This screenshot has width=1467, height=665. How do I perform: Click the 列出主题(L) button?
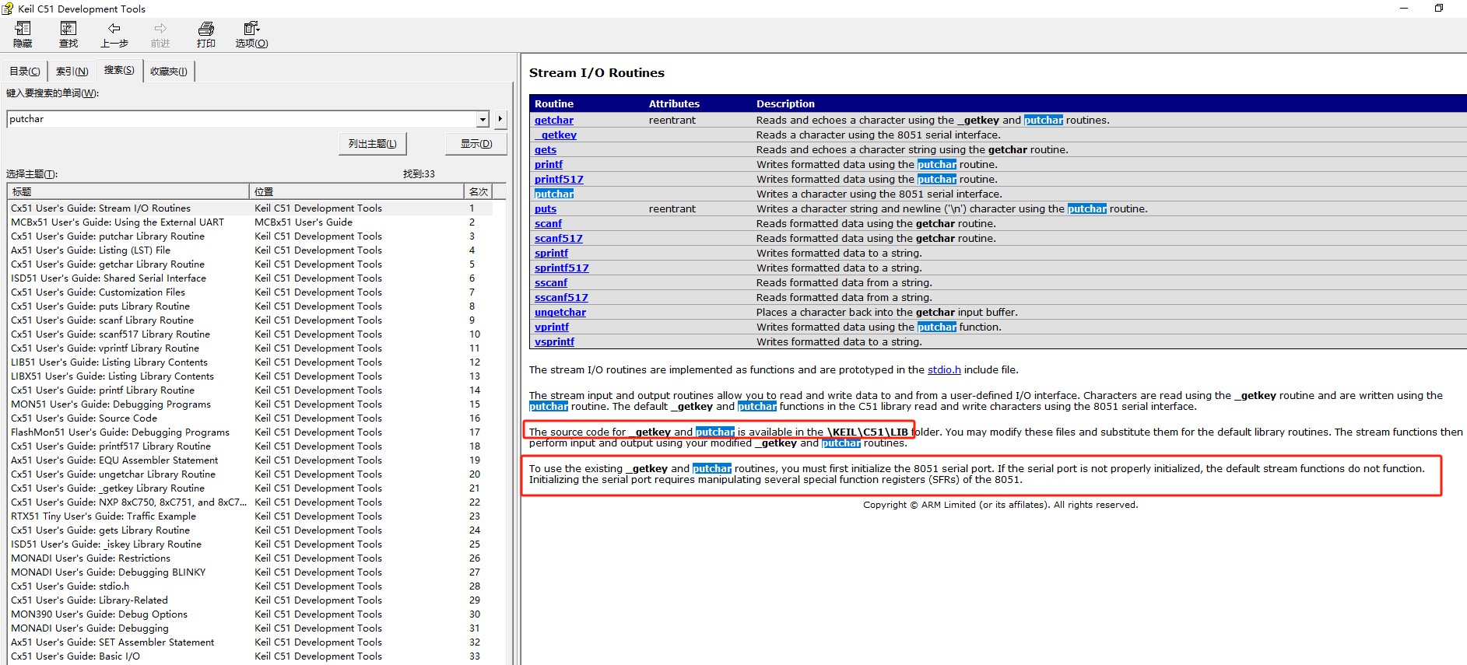click(x=373, y=144)
